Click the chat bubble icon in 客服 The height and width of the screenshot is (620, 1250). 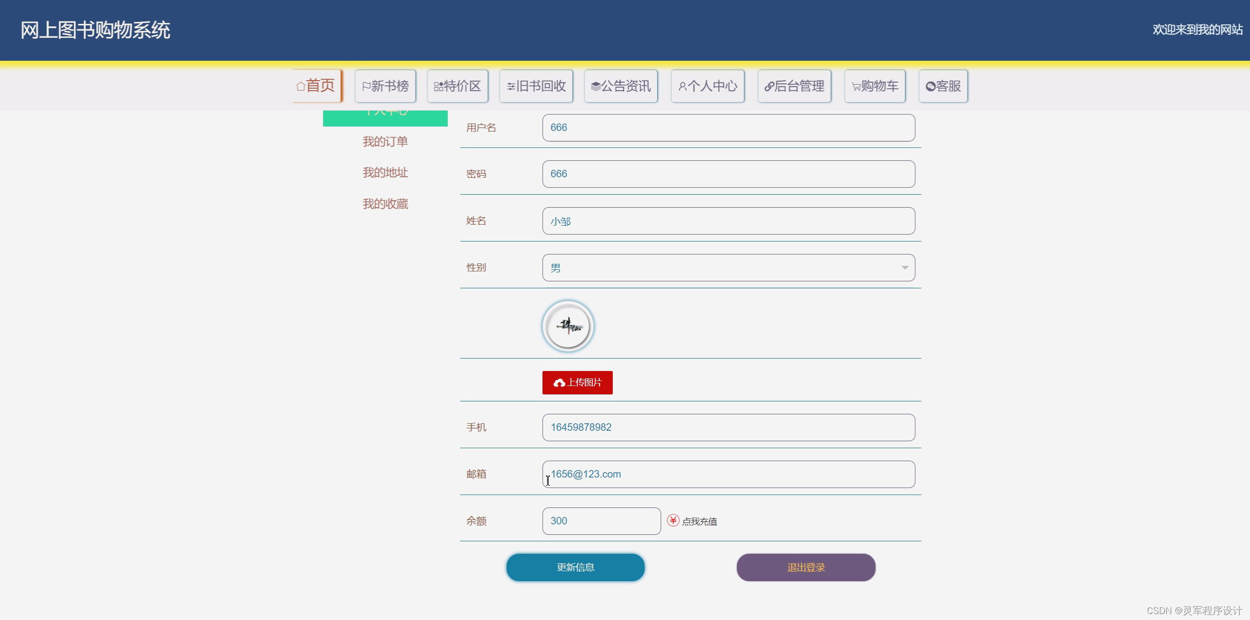pos(930,87)
